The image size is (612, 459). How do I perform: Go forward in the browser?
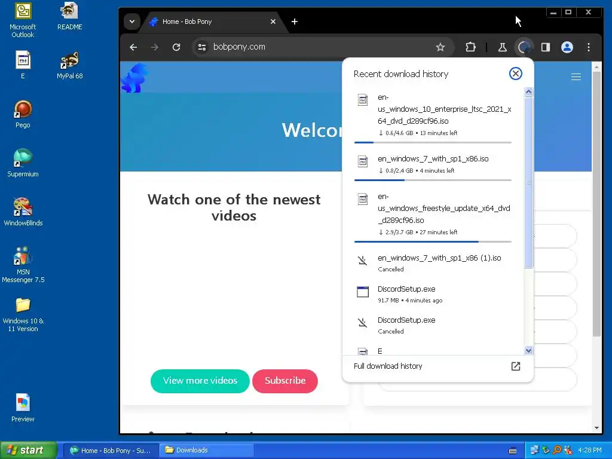coord(155,47)
